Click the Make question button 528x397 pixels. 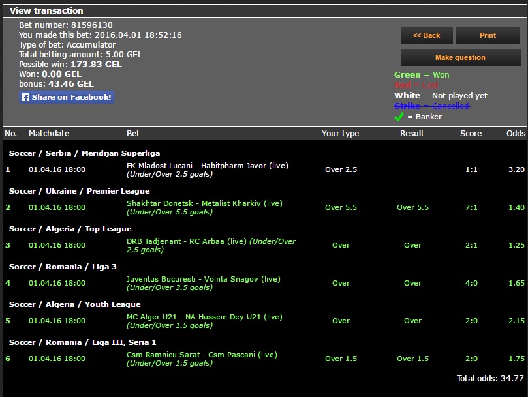460,57
